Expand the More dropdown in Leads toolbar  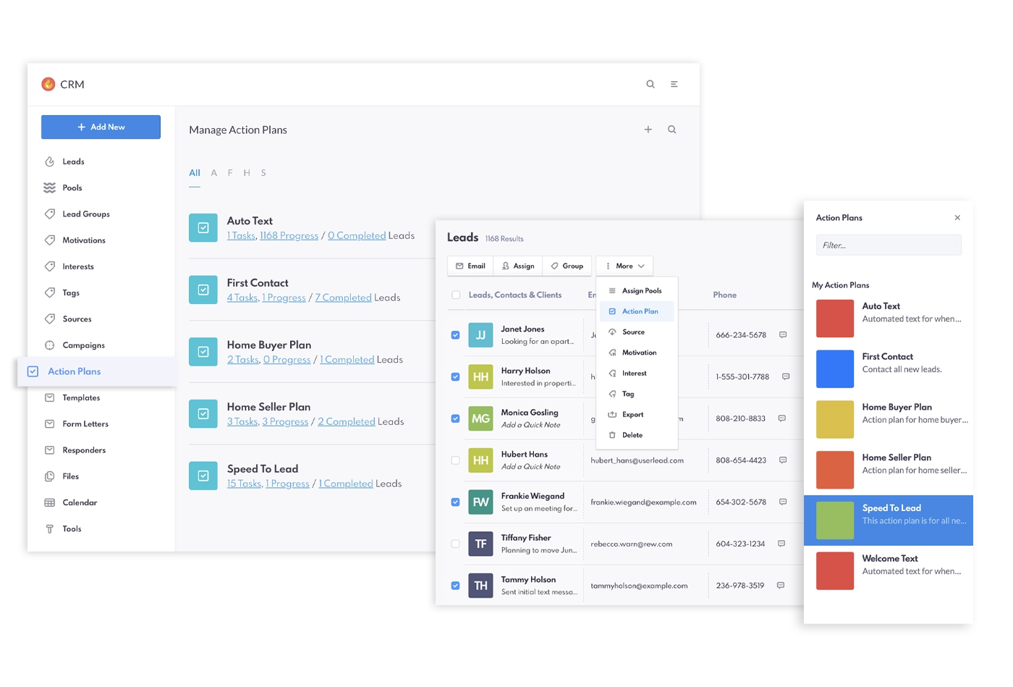pos(625,266)
